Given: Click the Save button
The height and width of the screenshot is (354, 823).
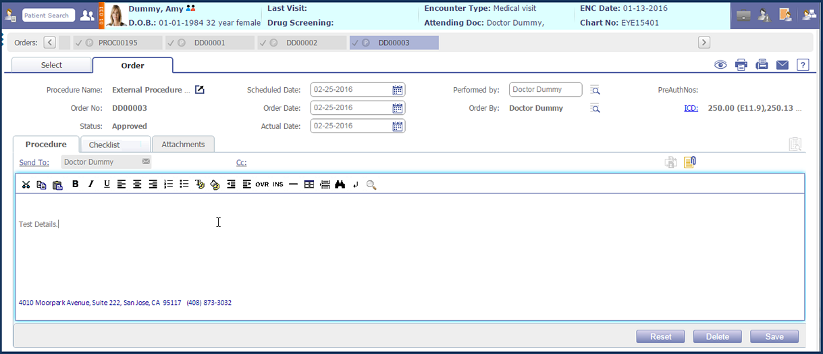Looking at the screenshot, I should [x=774, y=336].
